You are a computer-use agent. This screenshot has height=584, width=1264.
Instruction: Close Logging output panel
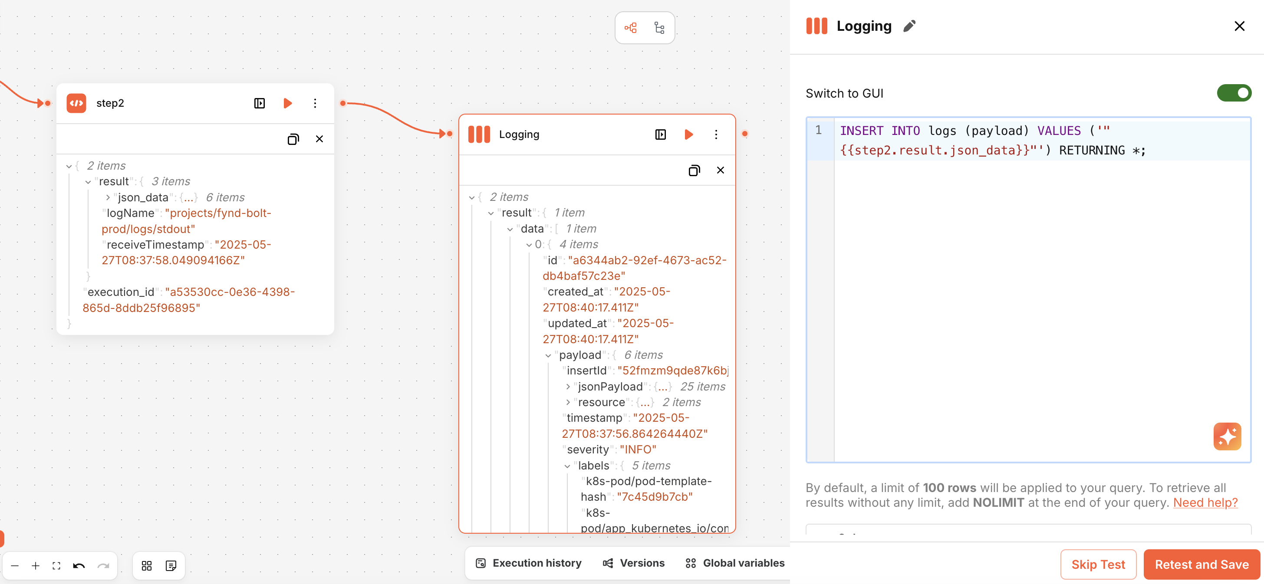[x=720, y=170]
